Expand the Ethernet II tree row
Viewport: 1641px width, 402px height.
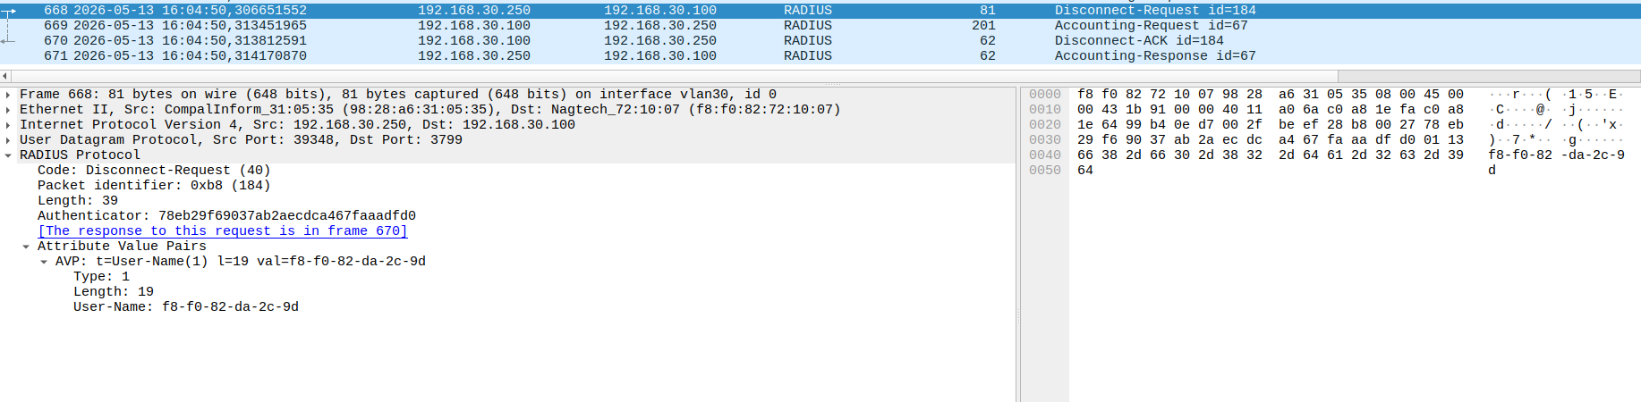coord(8,110)
